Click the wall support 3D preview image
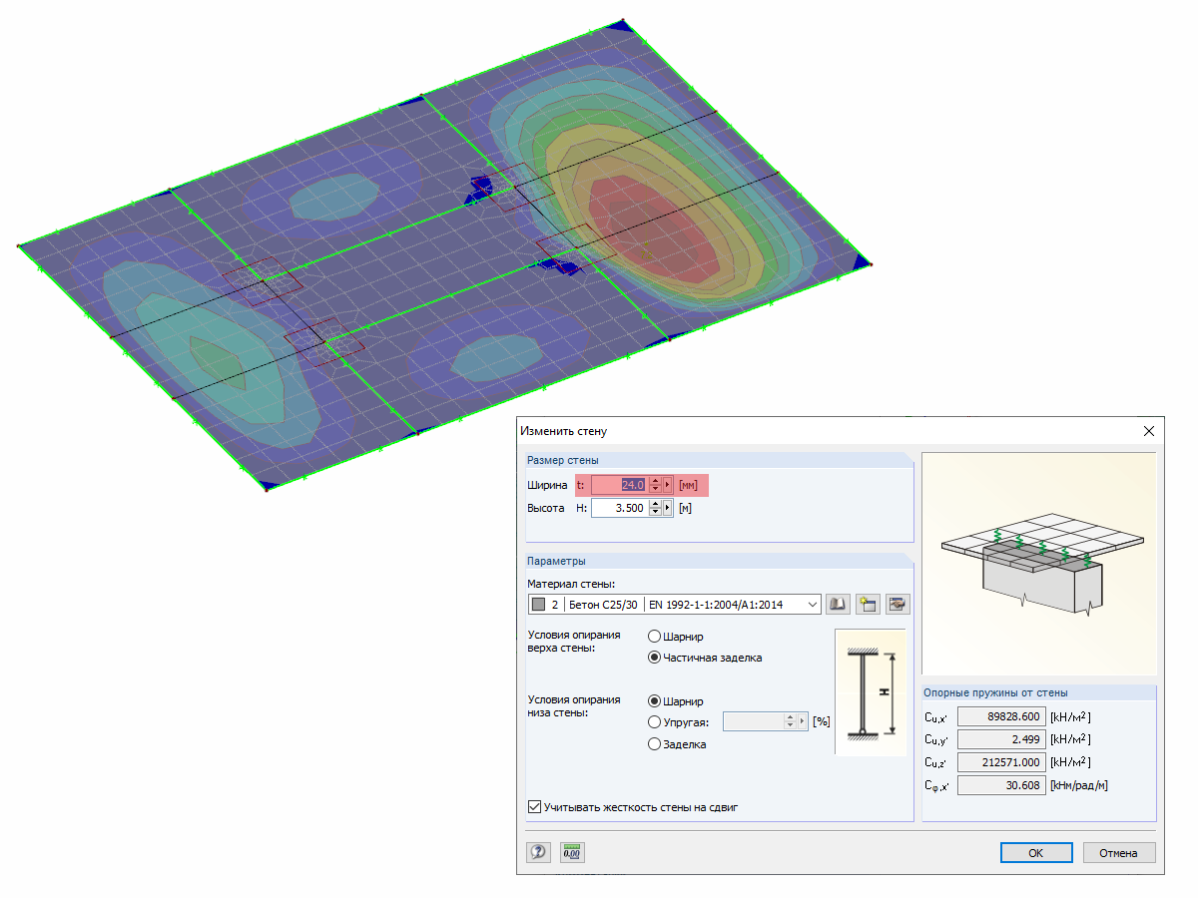The height and width of the screenshot is (898, 1198). 1038,564
